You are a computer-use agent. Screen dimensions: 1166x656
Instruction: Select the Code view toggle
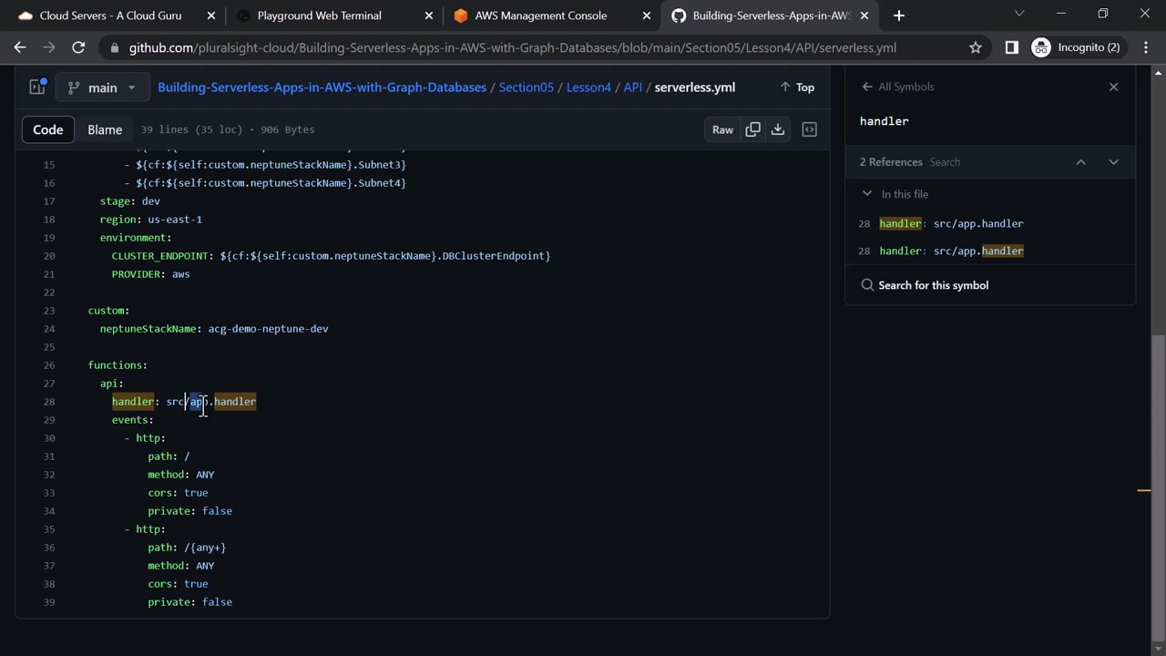48,129
